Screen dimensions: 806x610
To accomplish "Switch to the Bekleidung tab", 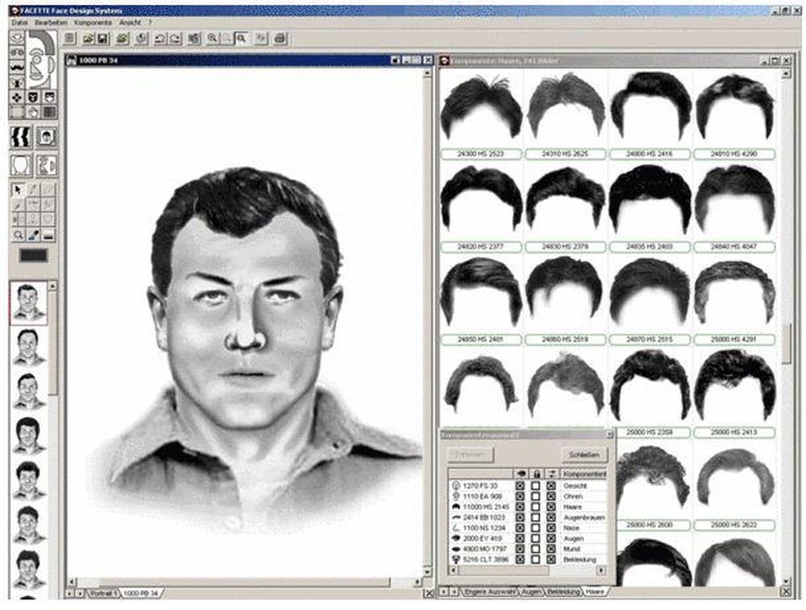I will point(563,591).
